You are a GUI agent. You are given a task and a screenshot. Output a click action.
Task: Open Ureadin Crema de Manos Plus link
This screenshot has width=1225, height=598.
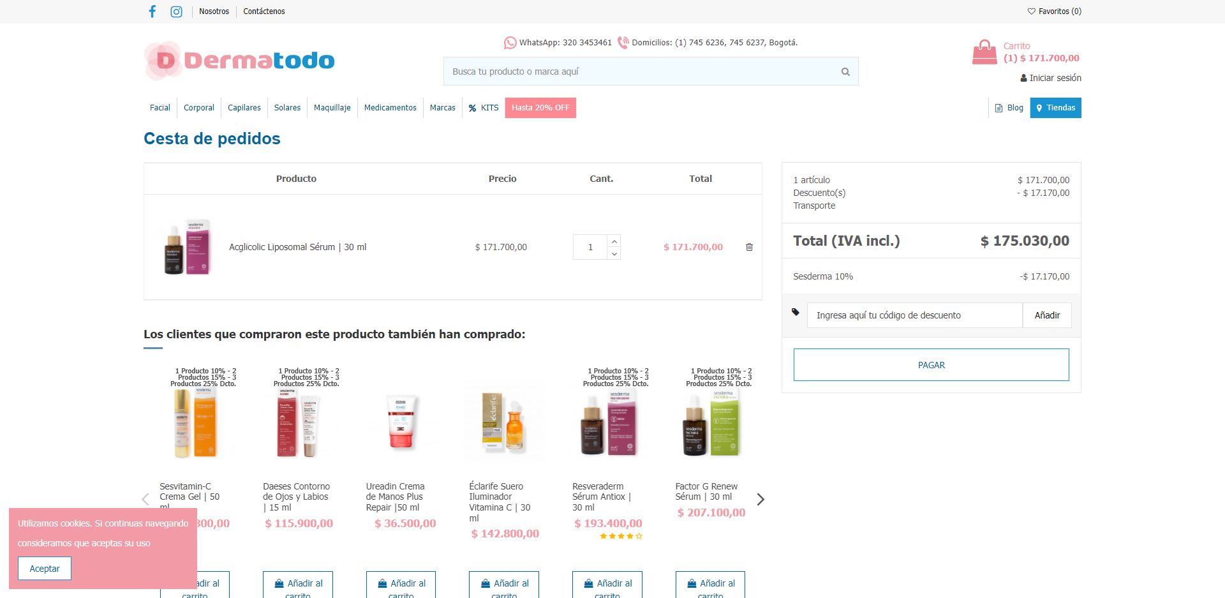click(x=395, y=497)
